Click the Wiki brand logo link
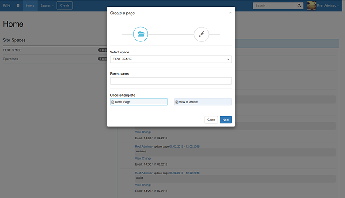Screen dimensions: 345x198 (6, 6)
